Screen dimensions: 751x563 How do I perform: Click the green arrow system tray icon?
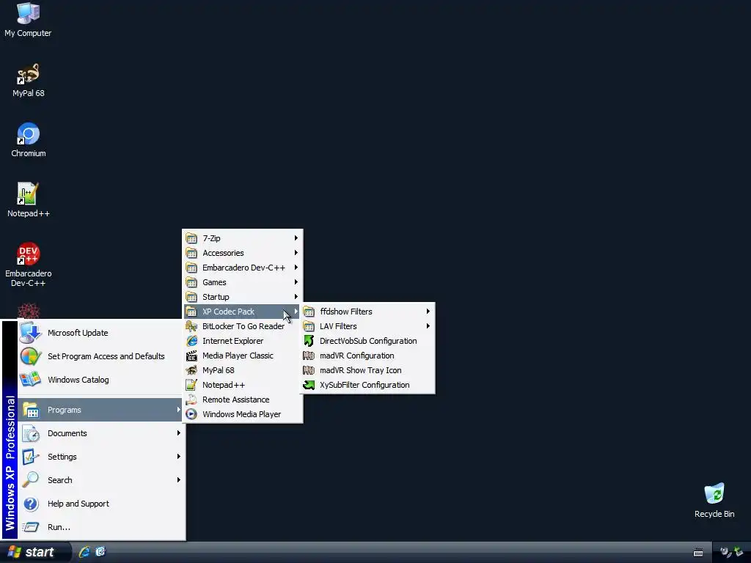[x=739, y=552]
